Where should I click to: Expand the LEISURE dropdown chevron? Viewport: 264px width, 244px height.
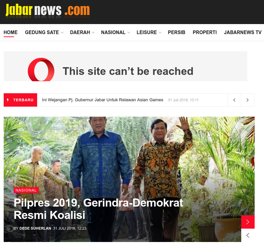(x=160, y=32)
